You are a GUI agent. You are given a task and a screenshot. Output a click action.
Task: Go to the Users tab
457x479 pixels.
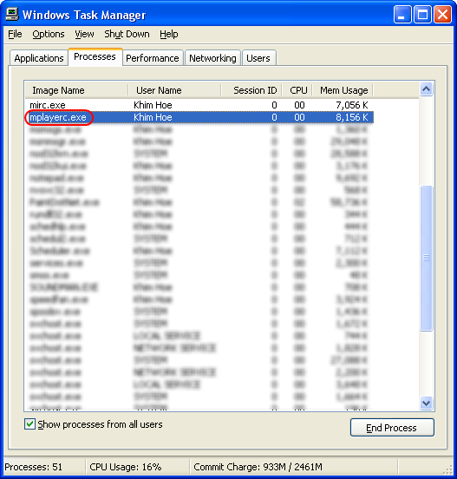coord(258,58)
